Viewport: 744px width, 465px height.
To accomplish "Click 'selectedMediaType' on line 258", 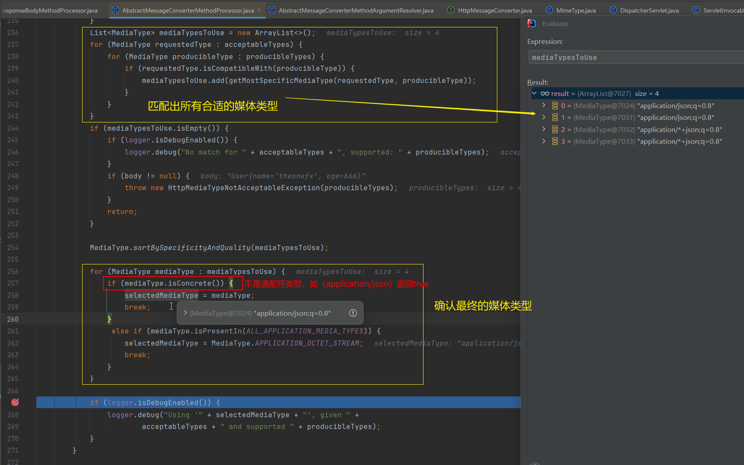I will 162,295.
